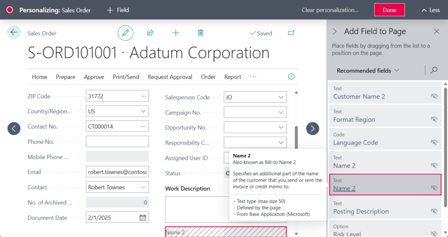Image resolution: width=448 pixels, height=237 pixels.
Task: Open the Request Approval menu
Action: click(170, 77)
